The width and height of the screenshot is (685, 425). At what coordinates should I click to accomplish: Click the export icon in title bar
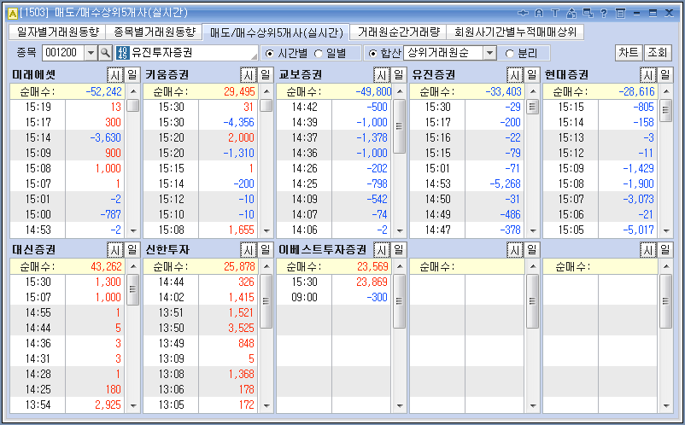tap(571, 13)
